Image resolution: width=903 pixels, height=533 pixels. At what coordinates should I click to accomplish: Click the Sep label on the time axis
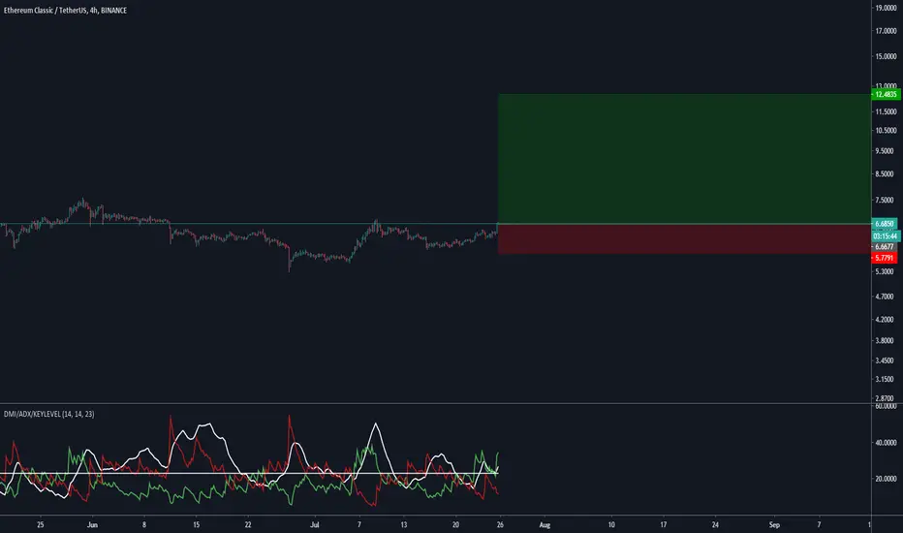(774, 525)
